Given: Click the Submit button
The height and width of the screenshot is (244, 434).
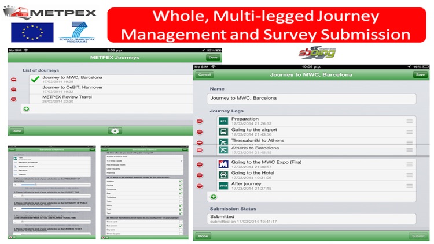Looking at the screenshot, I should click(418, 236).
